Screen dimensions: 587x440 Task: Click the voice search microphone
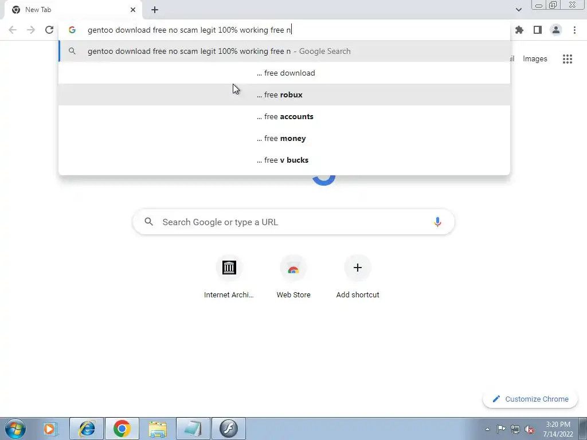tap(437, 222)
